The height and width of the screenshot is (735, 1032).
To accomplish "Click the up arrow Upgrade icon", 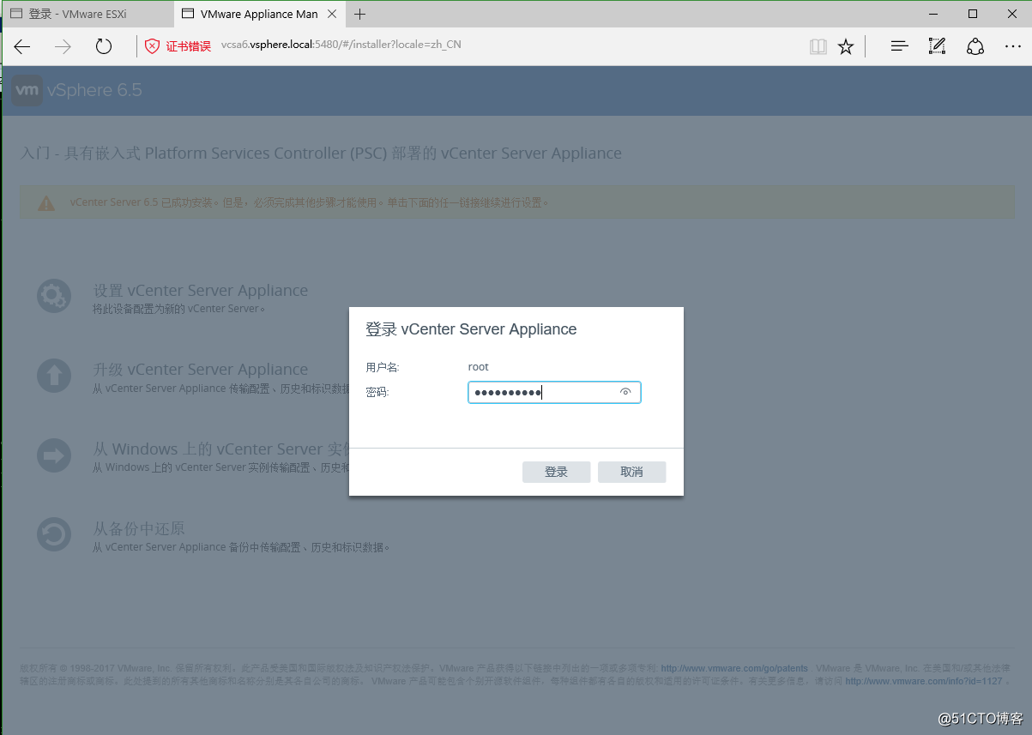I will pyautogui.click(x=54, y=375).
